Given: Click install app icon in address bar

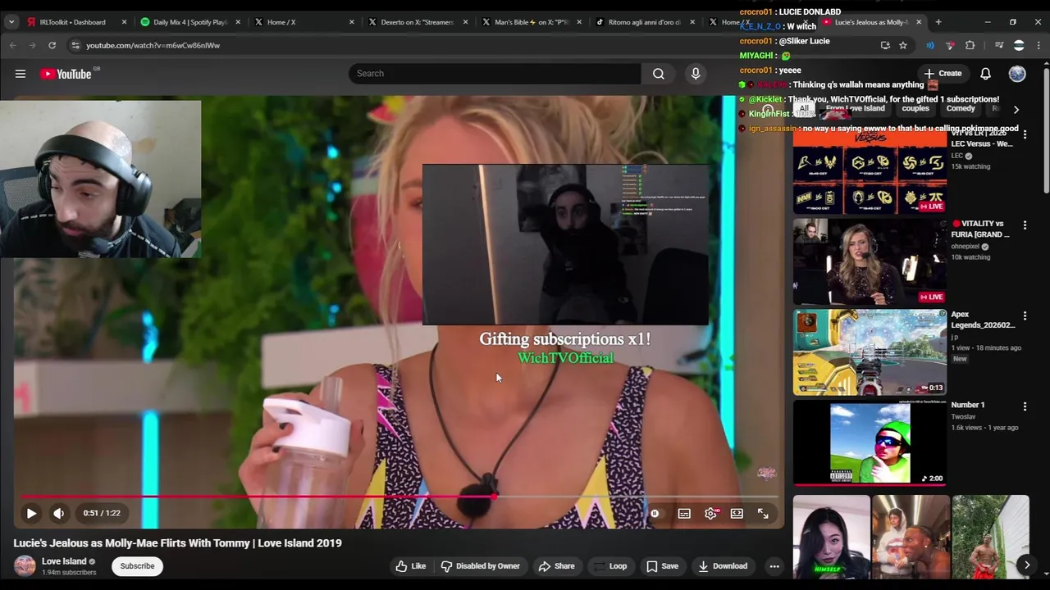Looking at the screenshot, I should [885, 46].
